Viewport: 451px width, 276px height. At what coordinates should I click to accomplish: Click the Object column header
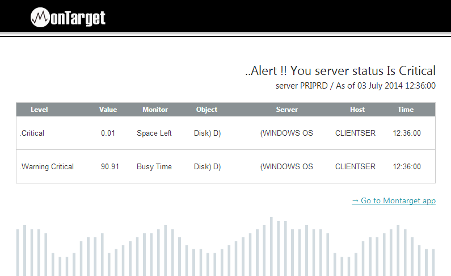206,110
